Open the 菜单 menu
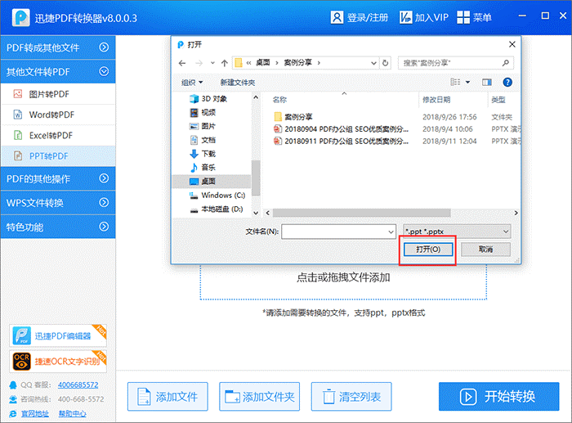This screenshot has width=572, height=423. [x=474, y=17]
